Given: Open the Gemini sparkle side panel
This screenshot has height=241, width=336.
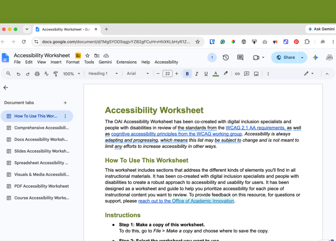Looking at the screenshot, I should pos(315,58).
